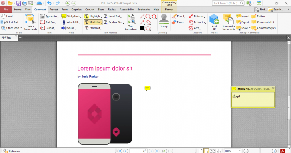291x153 pixels.
Task: Click the Undo arrow
Action: 49,3
